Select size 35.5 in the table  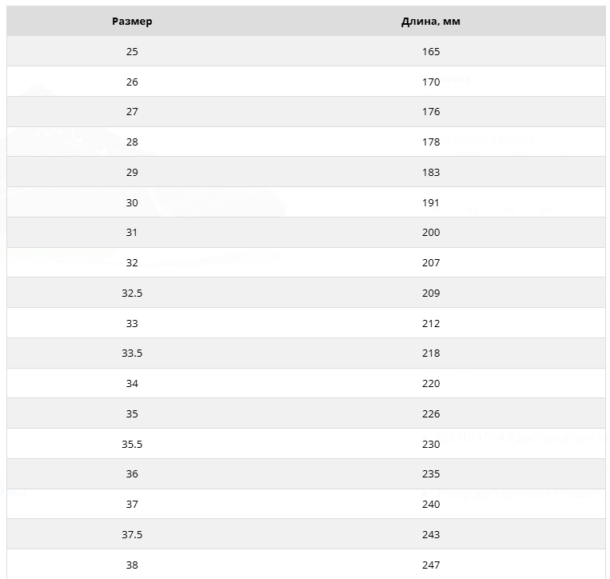132,445
